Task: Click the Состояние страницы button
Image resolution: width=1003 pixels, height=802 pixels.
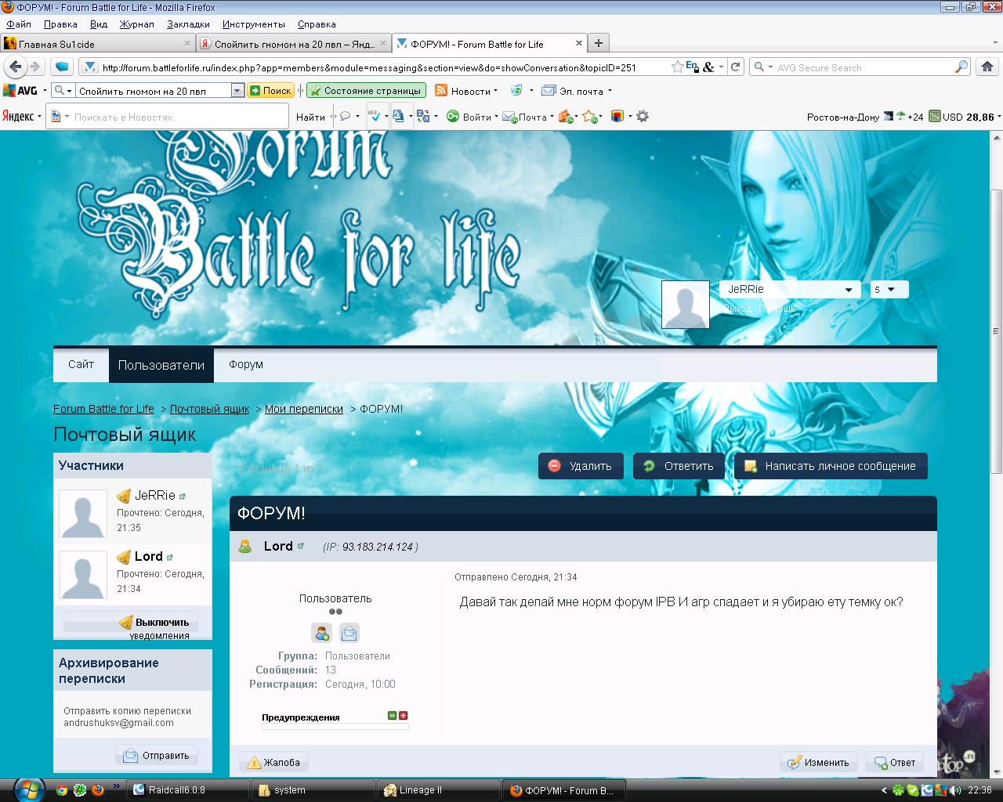Action: tap(366, 91)
